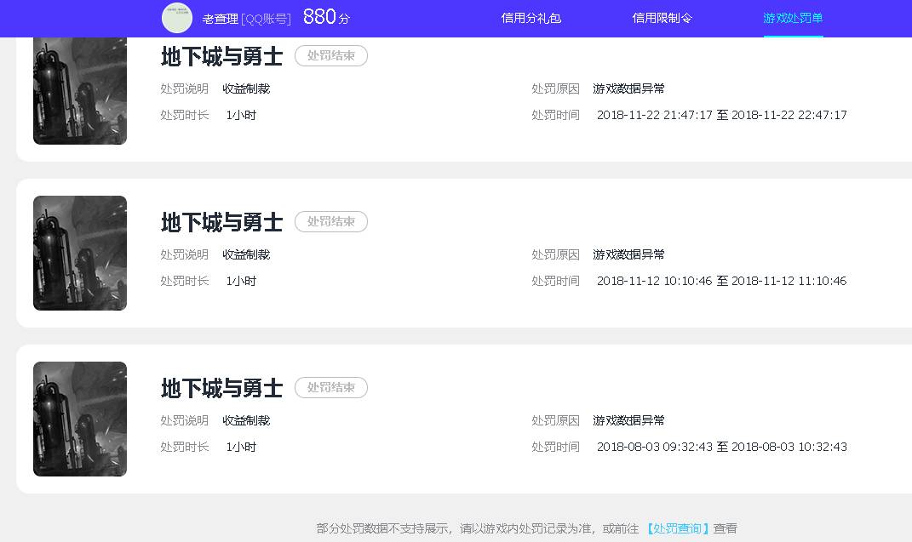This screenshot has width=912, height=542.
Task: Click the 处罚结束 badge on the first record
Action: click(330, 55)
